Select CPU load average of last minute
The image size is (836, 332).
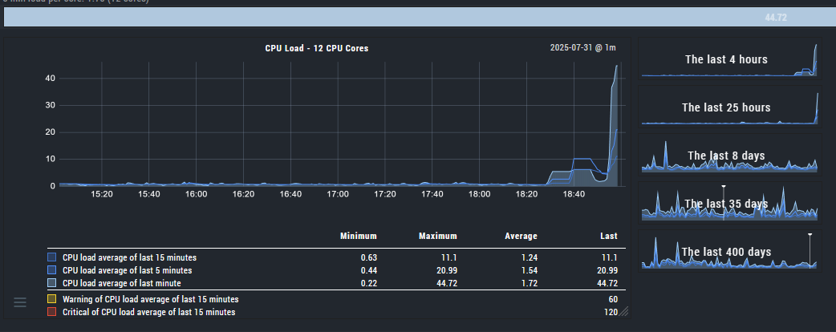[x=122, y=283]
